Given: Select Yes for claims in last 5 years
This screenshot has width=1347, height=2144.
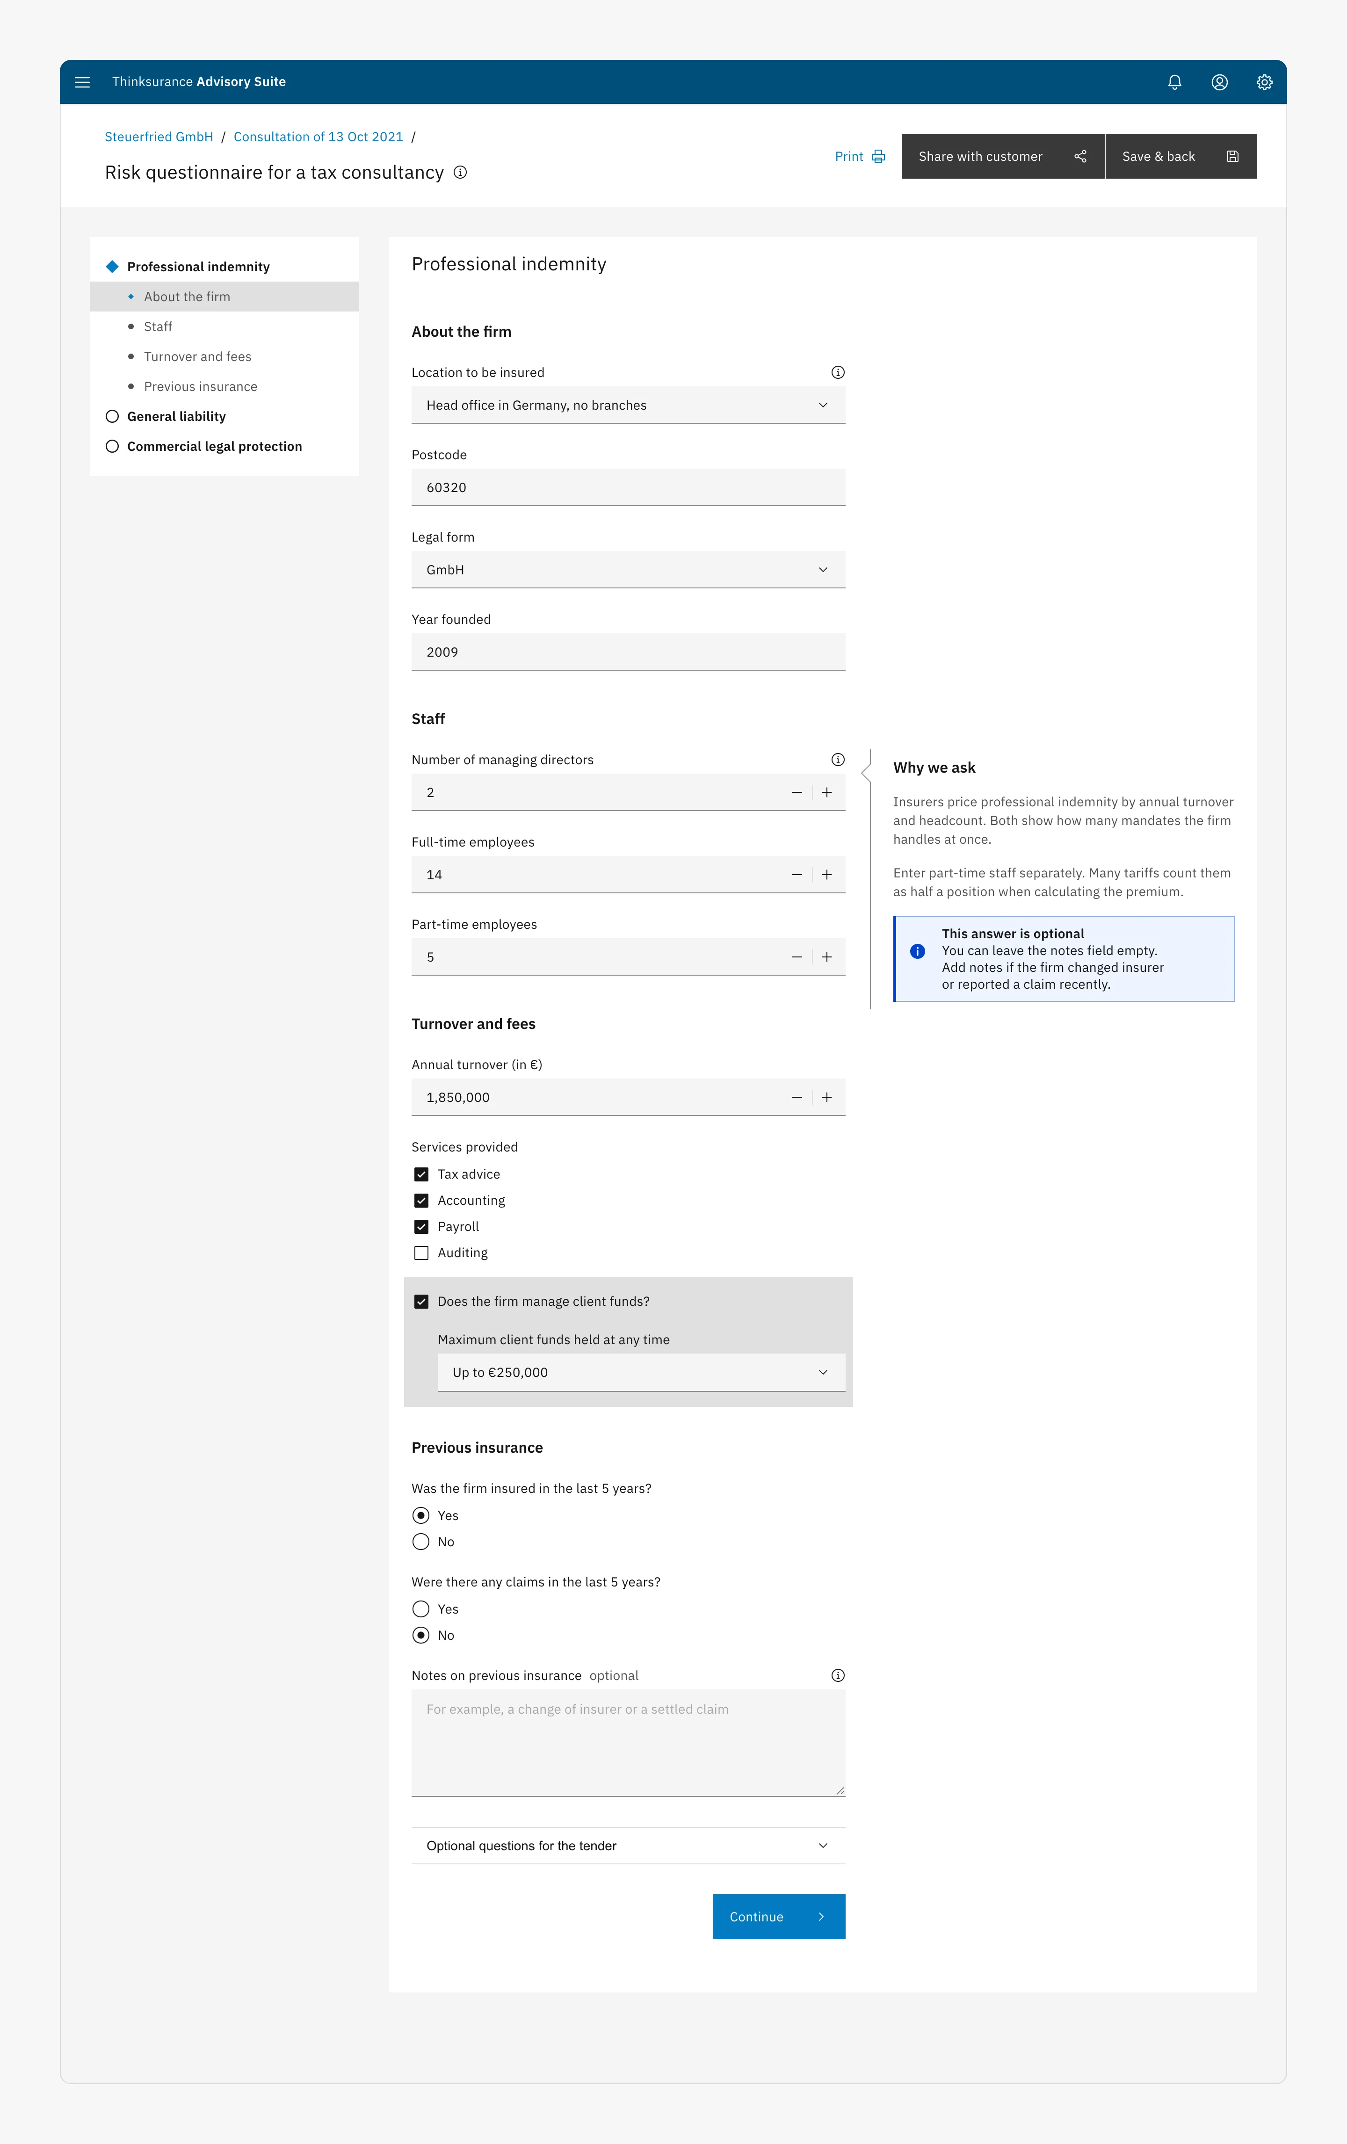Looking at the screenshot, I should [421, 1609].
